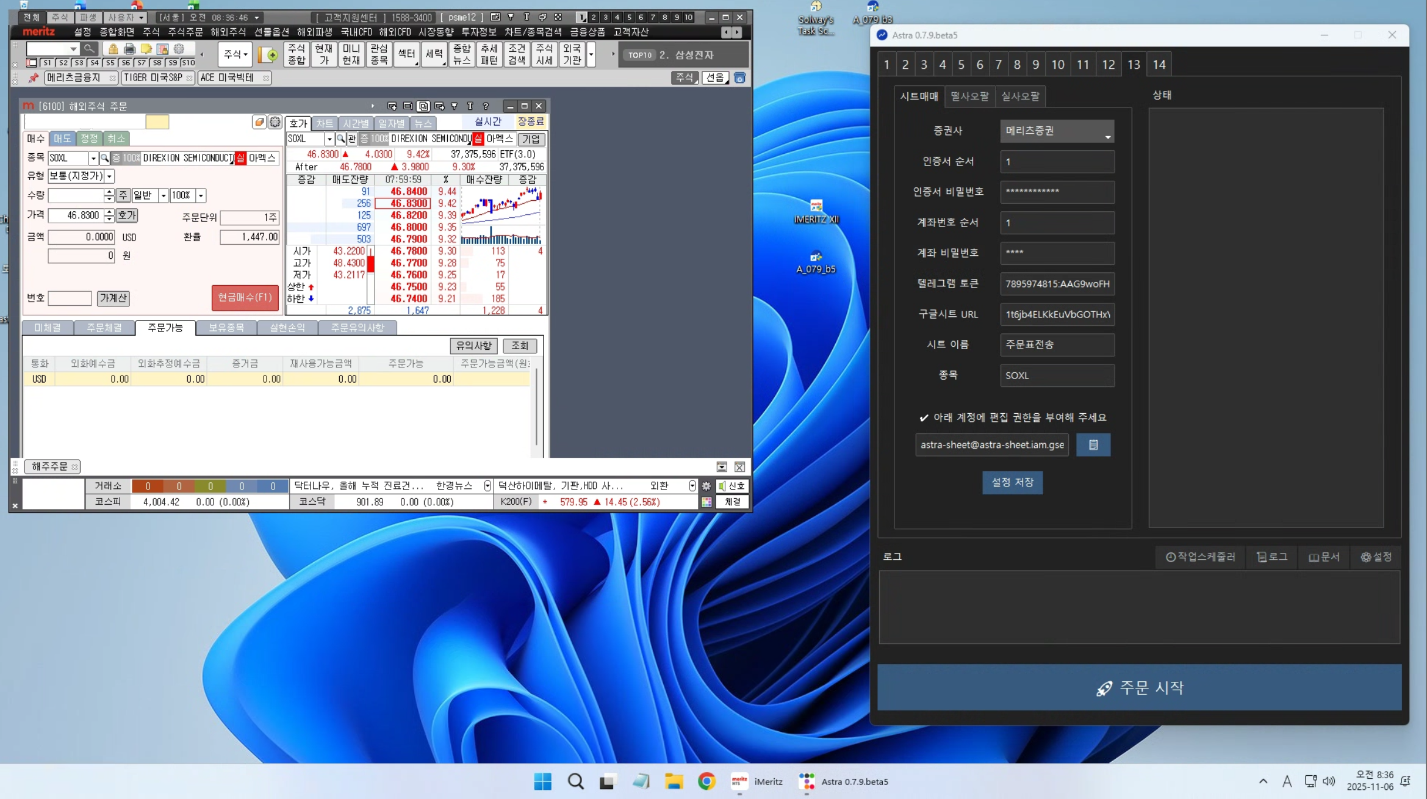The width and height of the screenshot is (1427, 799).
Task: Toggle the 신호 signal button in status bar
Action: coord(732,486)
